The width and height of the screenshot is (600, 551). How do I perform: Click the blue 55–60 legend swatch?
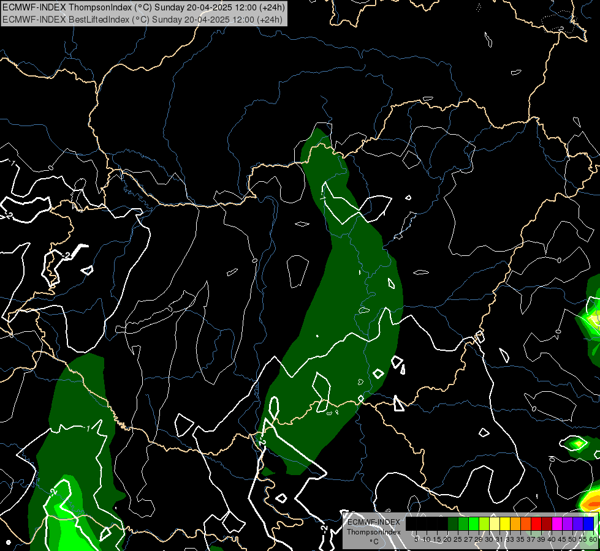coord(588,523)
